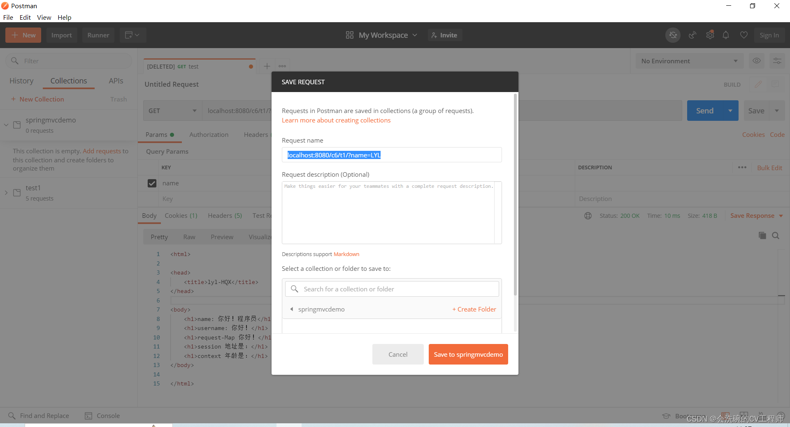The image size is (790, 427).
Task: Open the notifications bell icon
Action: tap(726, 35)
